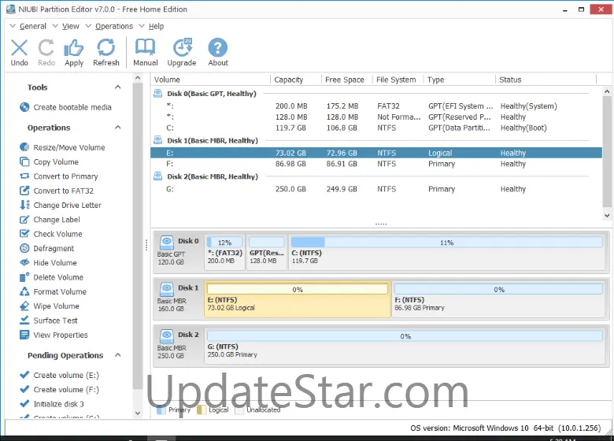Viewport: 614px width, 441px height.
Task: Select the G: volume row
Action: (x=376, y=189)
